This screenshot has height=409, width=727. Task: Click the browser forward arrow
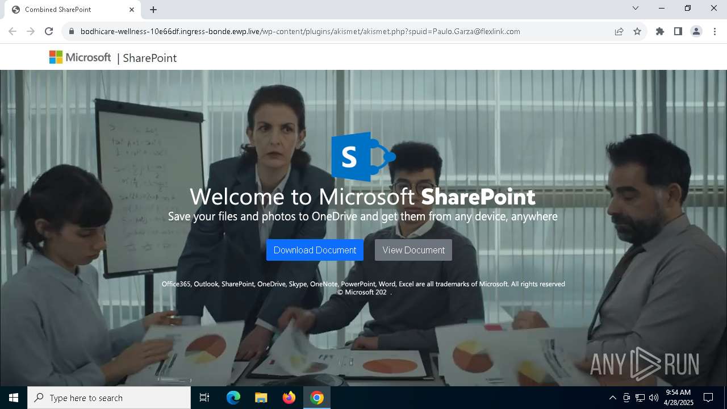coord(31,31)
